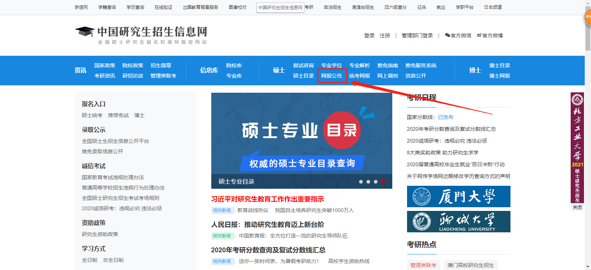Viewport: 591px width, 270px height.
Task: Close the side advertisement with 关闭
Action: 577,207
